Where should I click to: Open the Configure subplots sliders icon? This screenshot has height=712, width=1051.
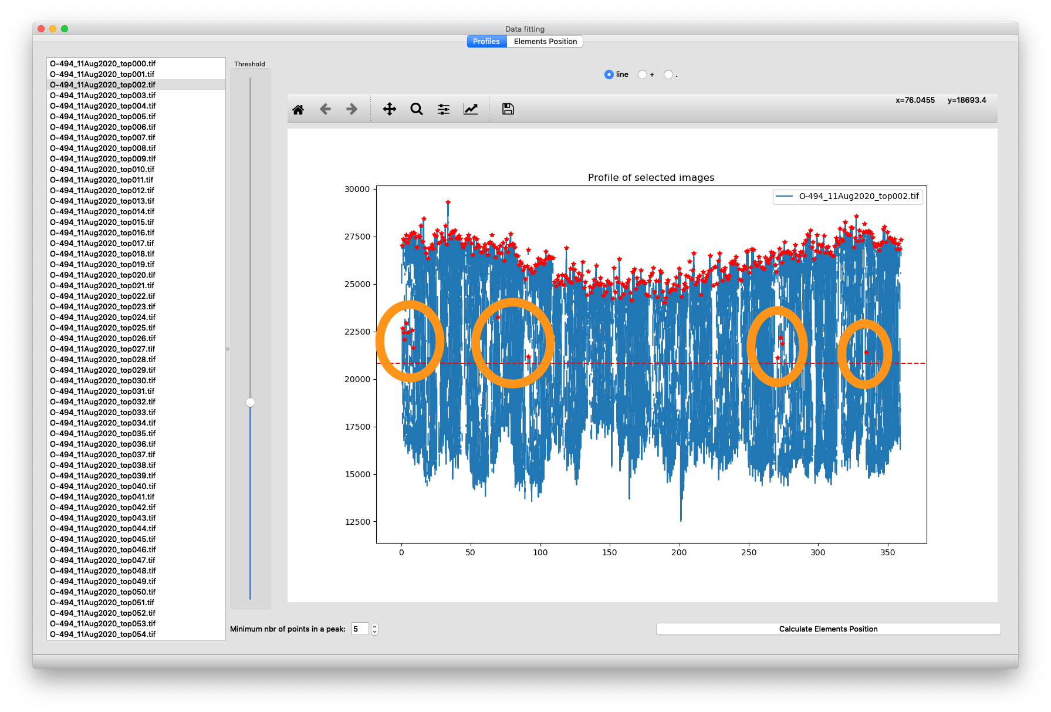(x=443, y=109)
